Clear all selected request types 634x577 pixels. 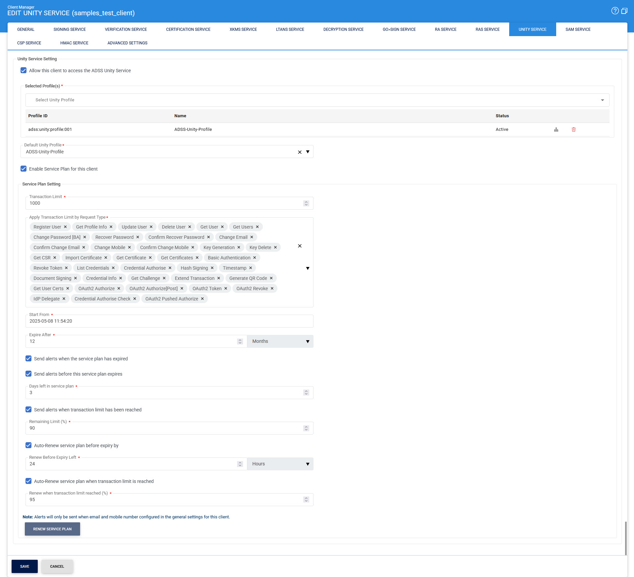coord(300,246)
